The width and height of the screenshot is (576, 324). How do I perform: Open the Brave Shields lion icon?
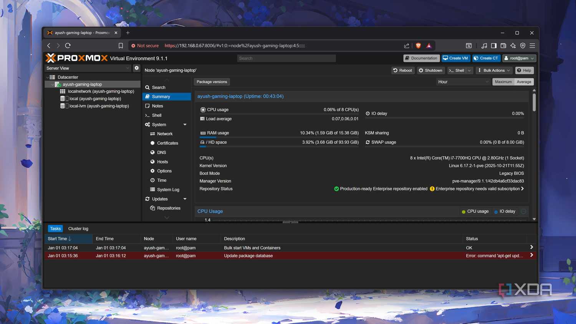(x=418, y=46)
